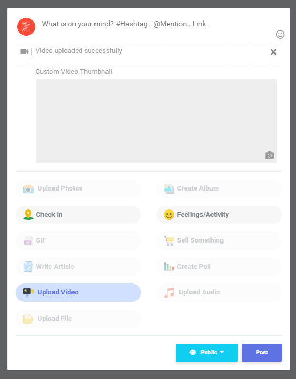Click the Sell Something shopping cart icon
The height and width of the screenshot is (379, 296).
(x=169, y=241)
